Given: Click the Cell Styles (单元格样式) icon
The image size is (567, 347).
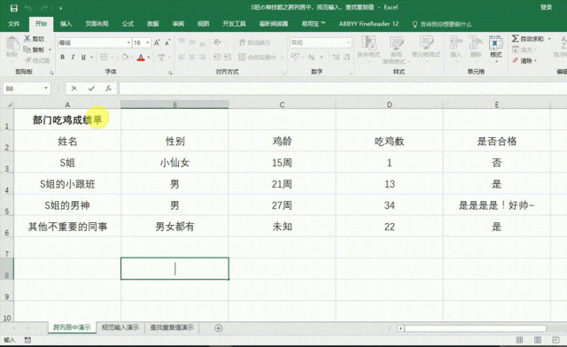Looking at the screenshot, I should (426, 42).
